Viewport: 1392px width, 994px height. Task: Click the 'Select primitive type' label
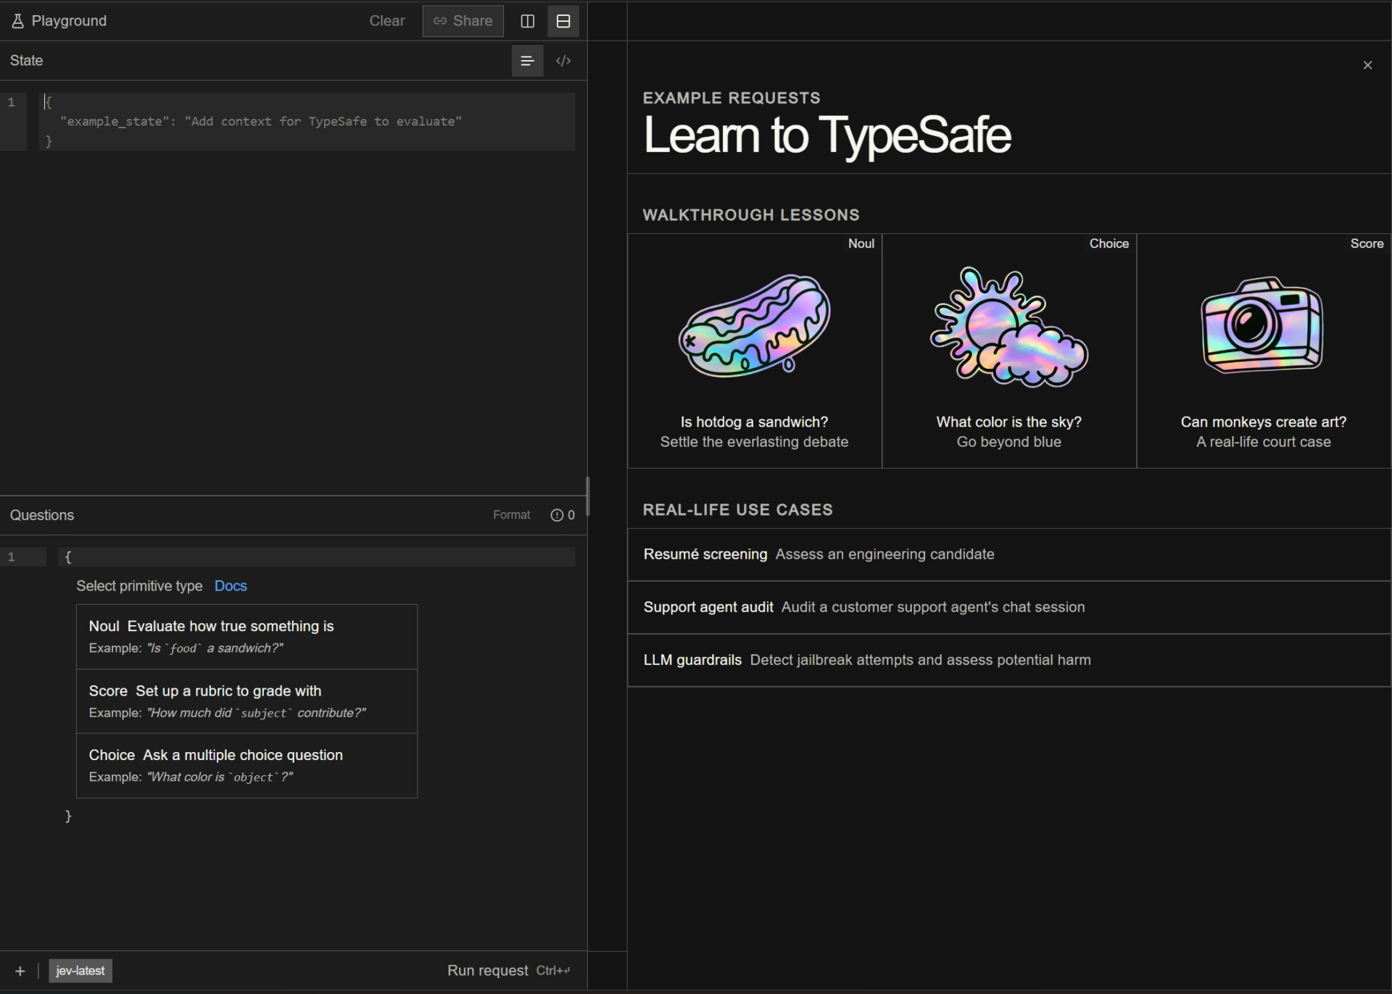click(139, 586)
